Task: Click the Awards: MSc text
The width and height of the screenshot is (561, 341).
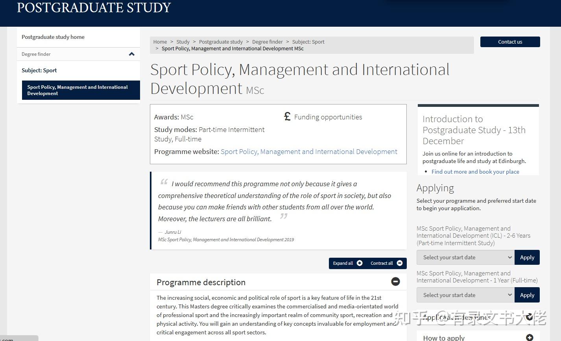Action: 173,117
